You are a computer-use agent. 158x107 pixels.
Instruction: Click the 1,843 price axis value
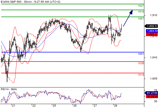click(x=153, y=58)
